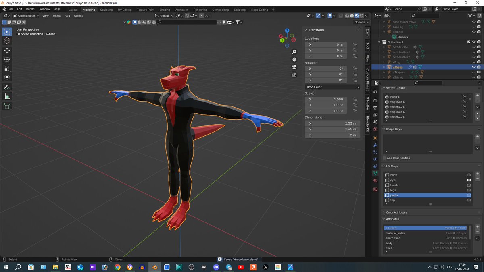Choose the Rotate tool in toolbar
Image resolution: width=484 pixels, height=272 pixels.
pyautogui.click(x=7, y=59)
